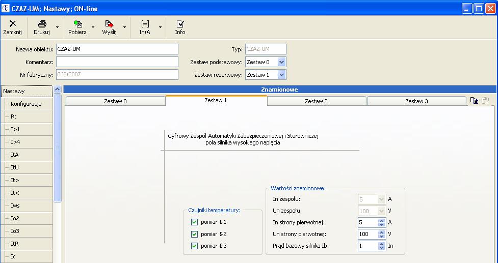498x263 pixels.
Task: Select the Ic settings item
Action: 27,256
